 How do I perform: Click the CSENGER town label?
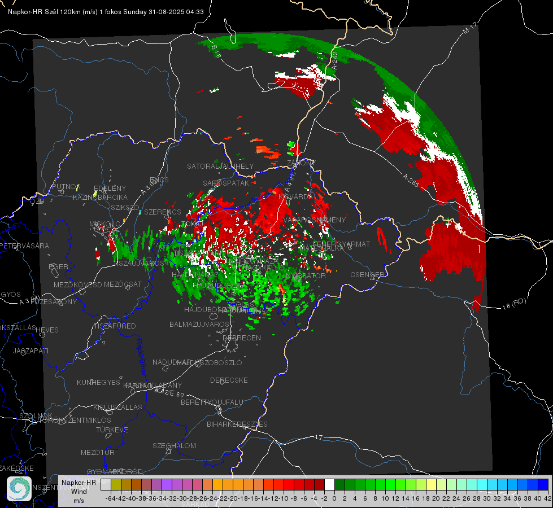click(x=367, y=274)
